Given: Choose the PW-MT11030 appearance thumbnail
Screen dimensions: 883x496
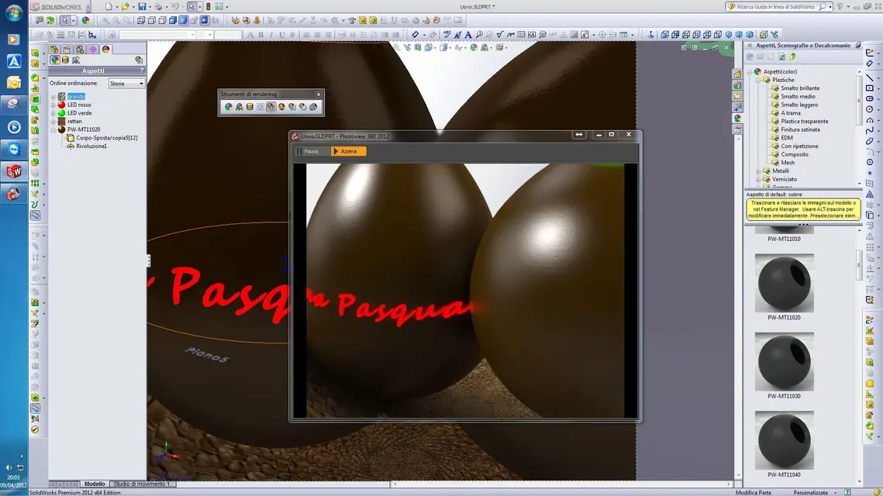Looking at the screenshot, I should [784, 362].
